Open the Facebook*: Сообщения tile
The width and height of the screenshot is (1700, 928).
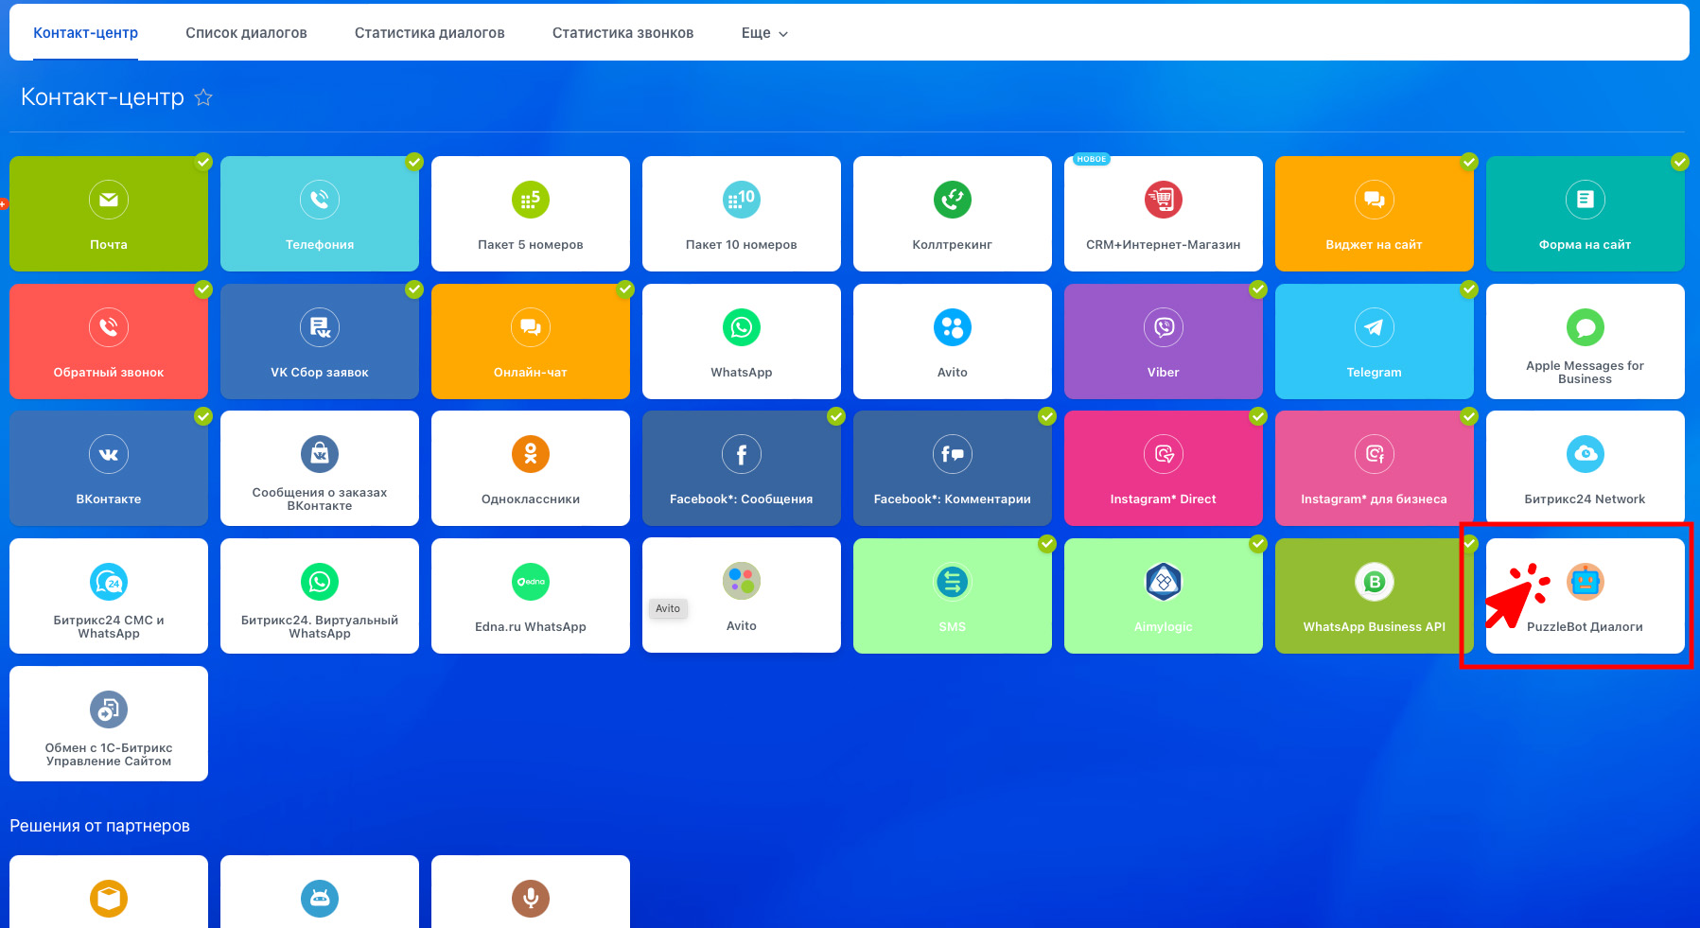click(x=742, y=468)
